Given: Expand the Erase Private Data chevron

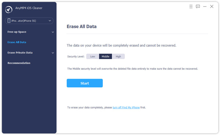Looking at the screenshot, I should tap(53, 53).
